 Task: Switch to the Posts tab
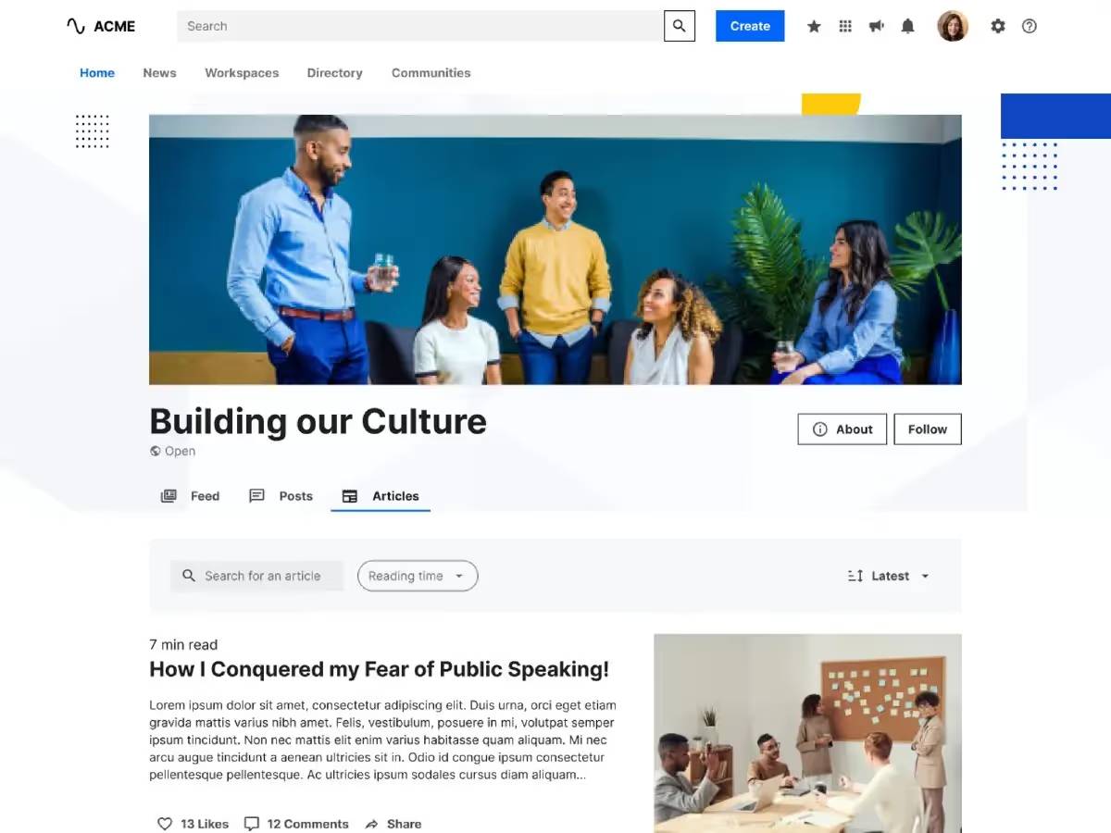(x=281, y=496)
